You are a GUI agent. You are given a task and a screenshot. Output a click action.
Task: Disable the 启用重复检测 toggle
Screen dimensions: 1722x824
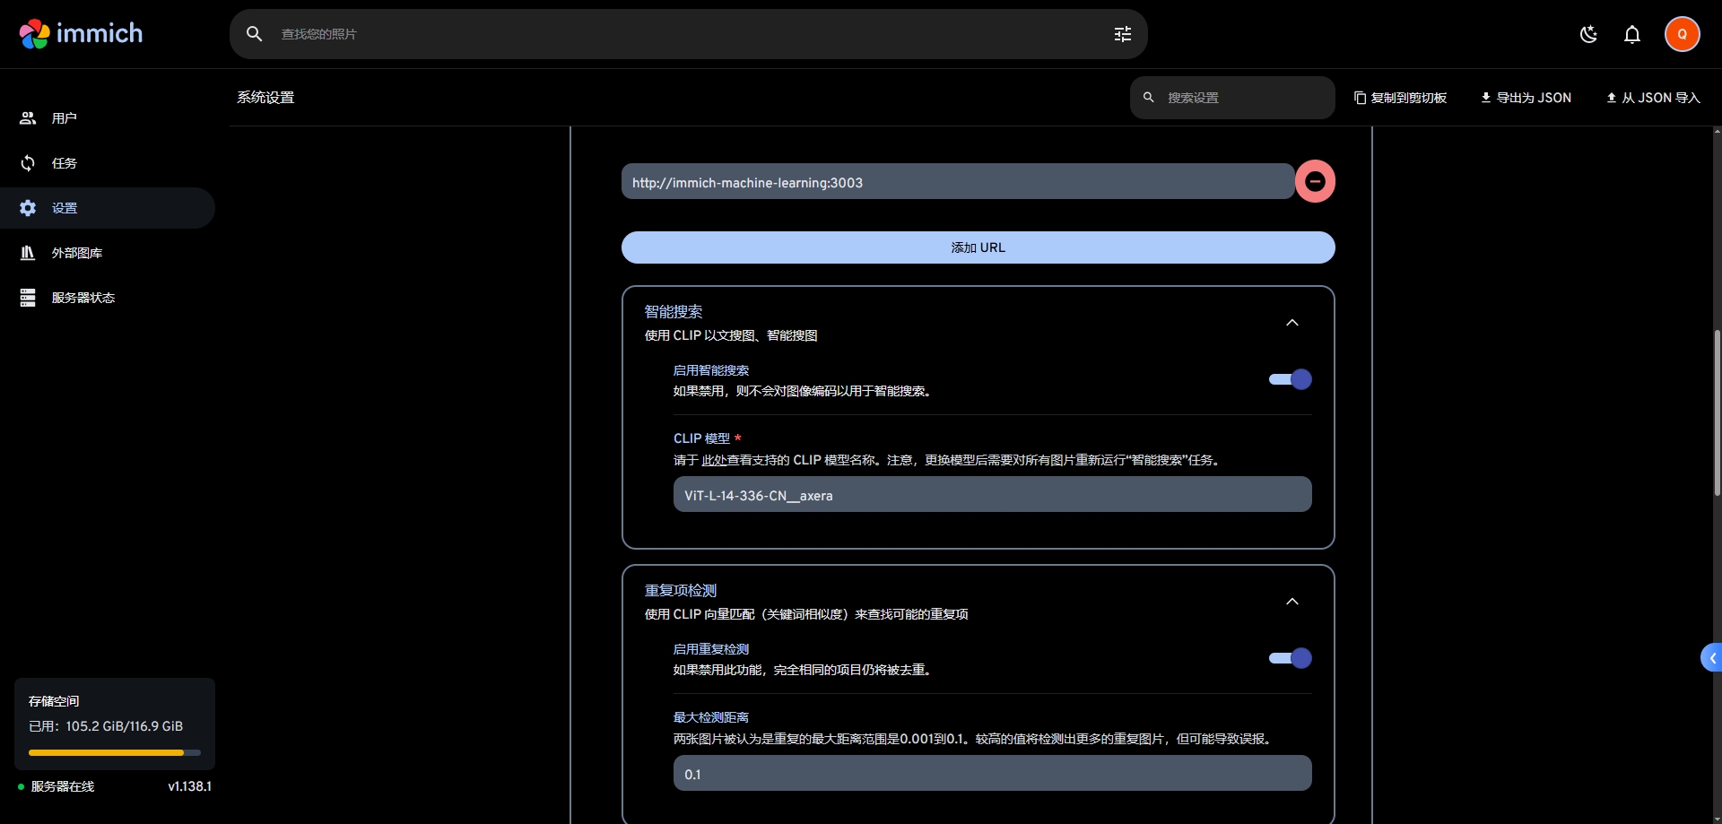pyautogui.click(x=1290, y=658)
